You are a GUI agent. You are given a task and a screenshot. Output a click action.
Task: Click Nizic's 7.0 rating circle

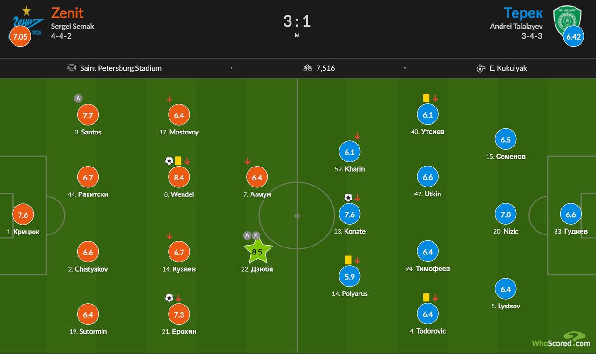point(506,214)
